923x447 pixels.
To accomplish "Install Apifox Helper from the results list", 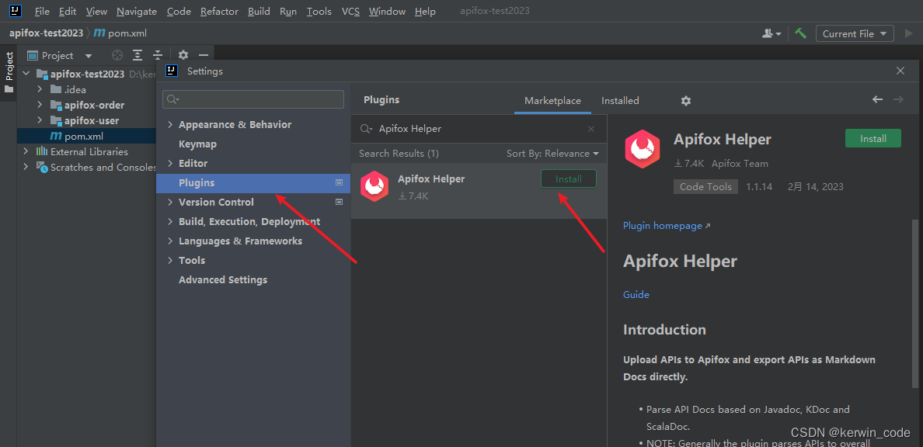I will click(x=569, y=178).
